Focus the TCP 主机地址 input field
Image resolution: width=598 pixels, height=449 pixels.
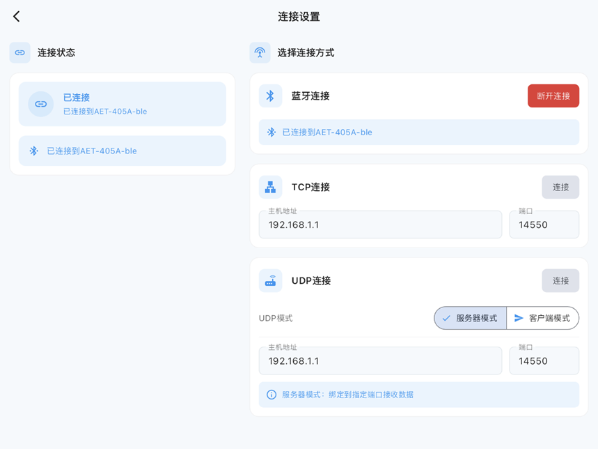(380, 225)
